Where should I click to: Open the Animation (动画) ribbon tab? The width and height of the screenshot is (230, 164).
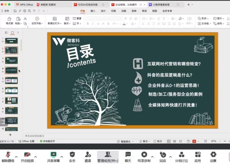124,11
